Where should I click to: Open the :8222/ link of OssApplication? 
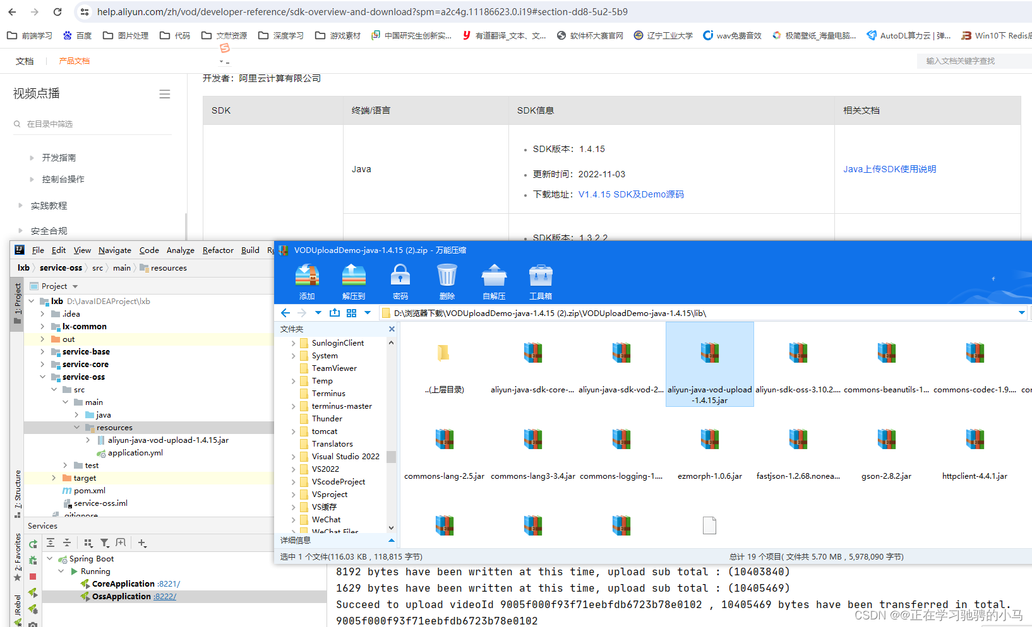[x=165, y=597]
